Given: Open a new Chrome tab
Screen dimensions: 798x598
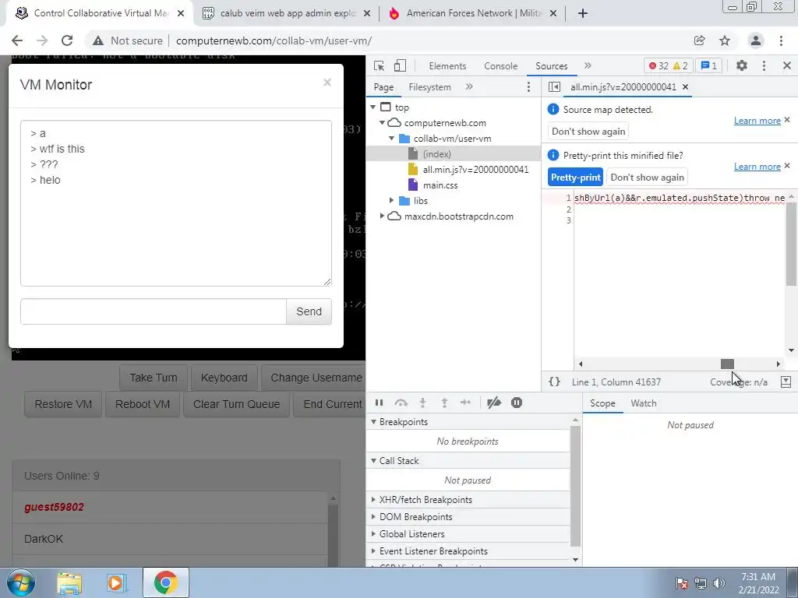Looking at the screenshot, I should click(583, 13).
